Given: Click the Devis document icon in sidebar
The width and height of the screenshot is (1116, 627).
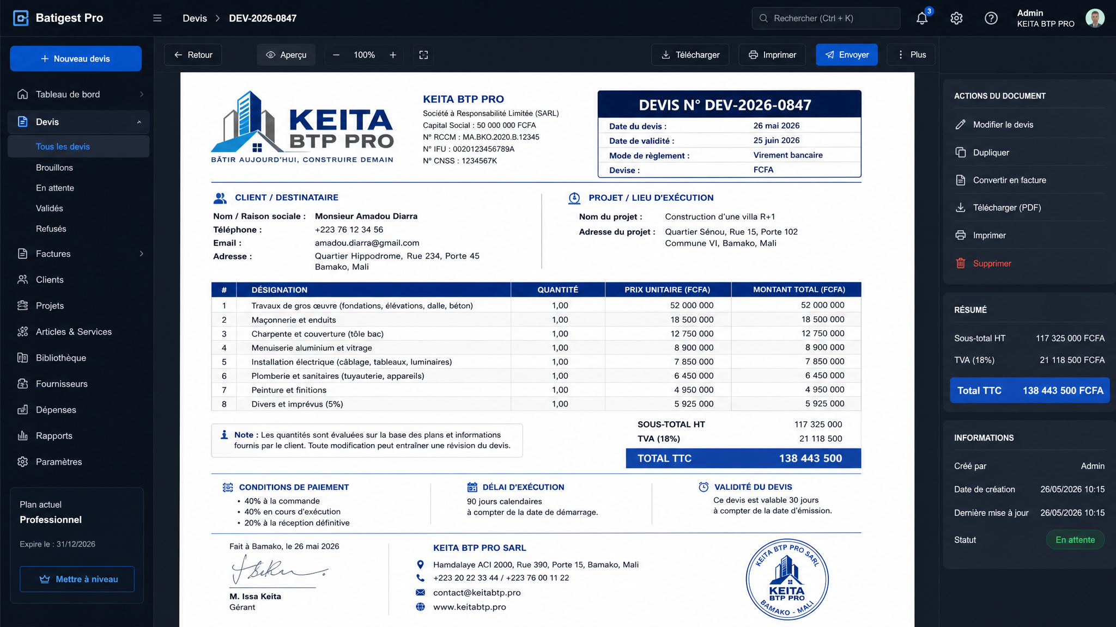Looking at the screenshot, I should coord(22,122).
